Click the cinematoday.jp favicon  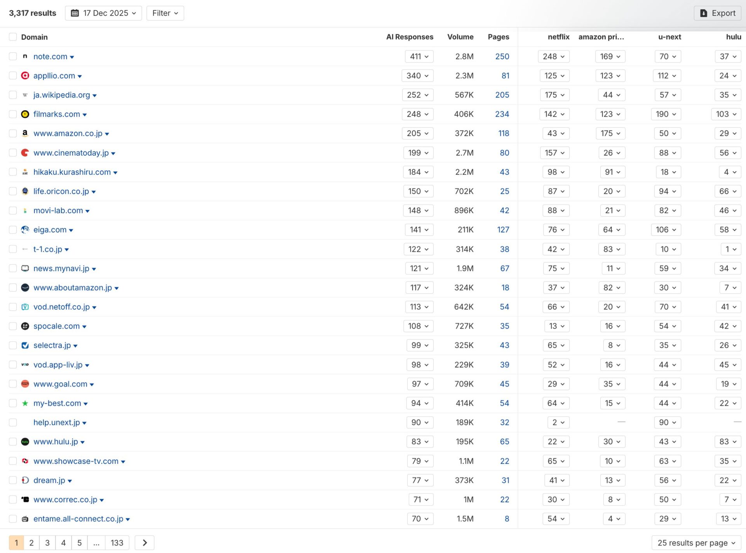coord(25,153)
